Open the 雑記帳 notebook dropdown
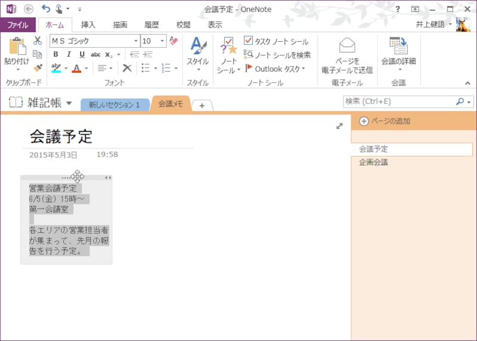The height and width of the screenshot is (341, 477). [69, 103]
